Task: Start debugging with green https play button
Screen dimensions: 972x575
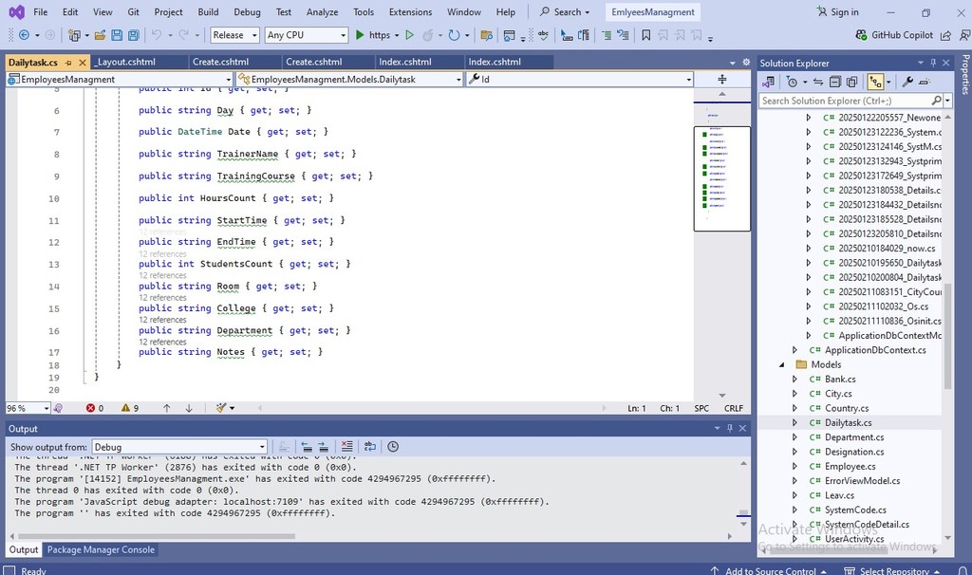Action: coord(372,35)
